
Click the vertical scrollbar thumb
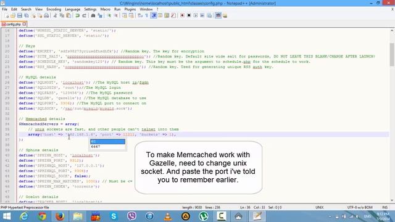[392, 54]
